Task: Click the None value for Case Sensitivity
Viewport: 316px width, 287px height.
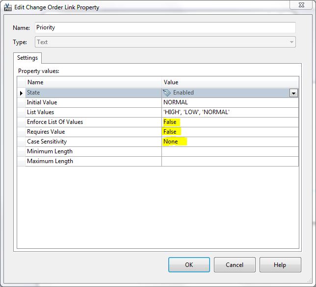Action: 230,142
